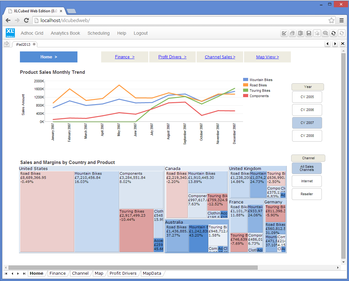Switch to the Profit Drivers sheet tab
Image resolution: width=349 pixels, height=281 pixels.
click(123, 273)
